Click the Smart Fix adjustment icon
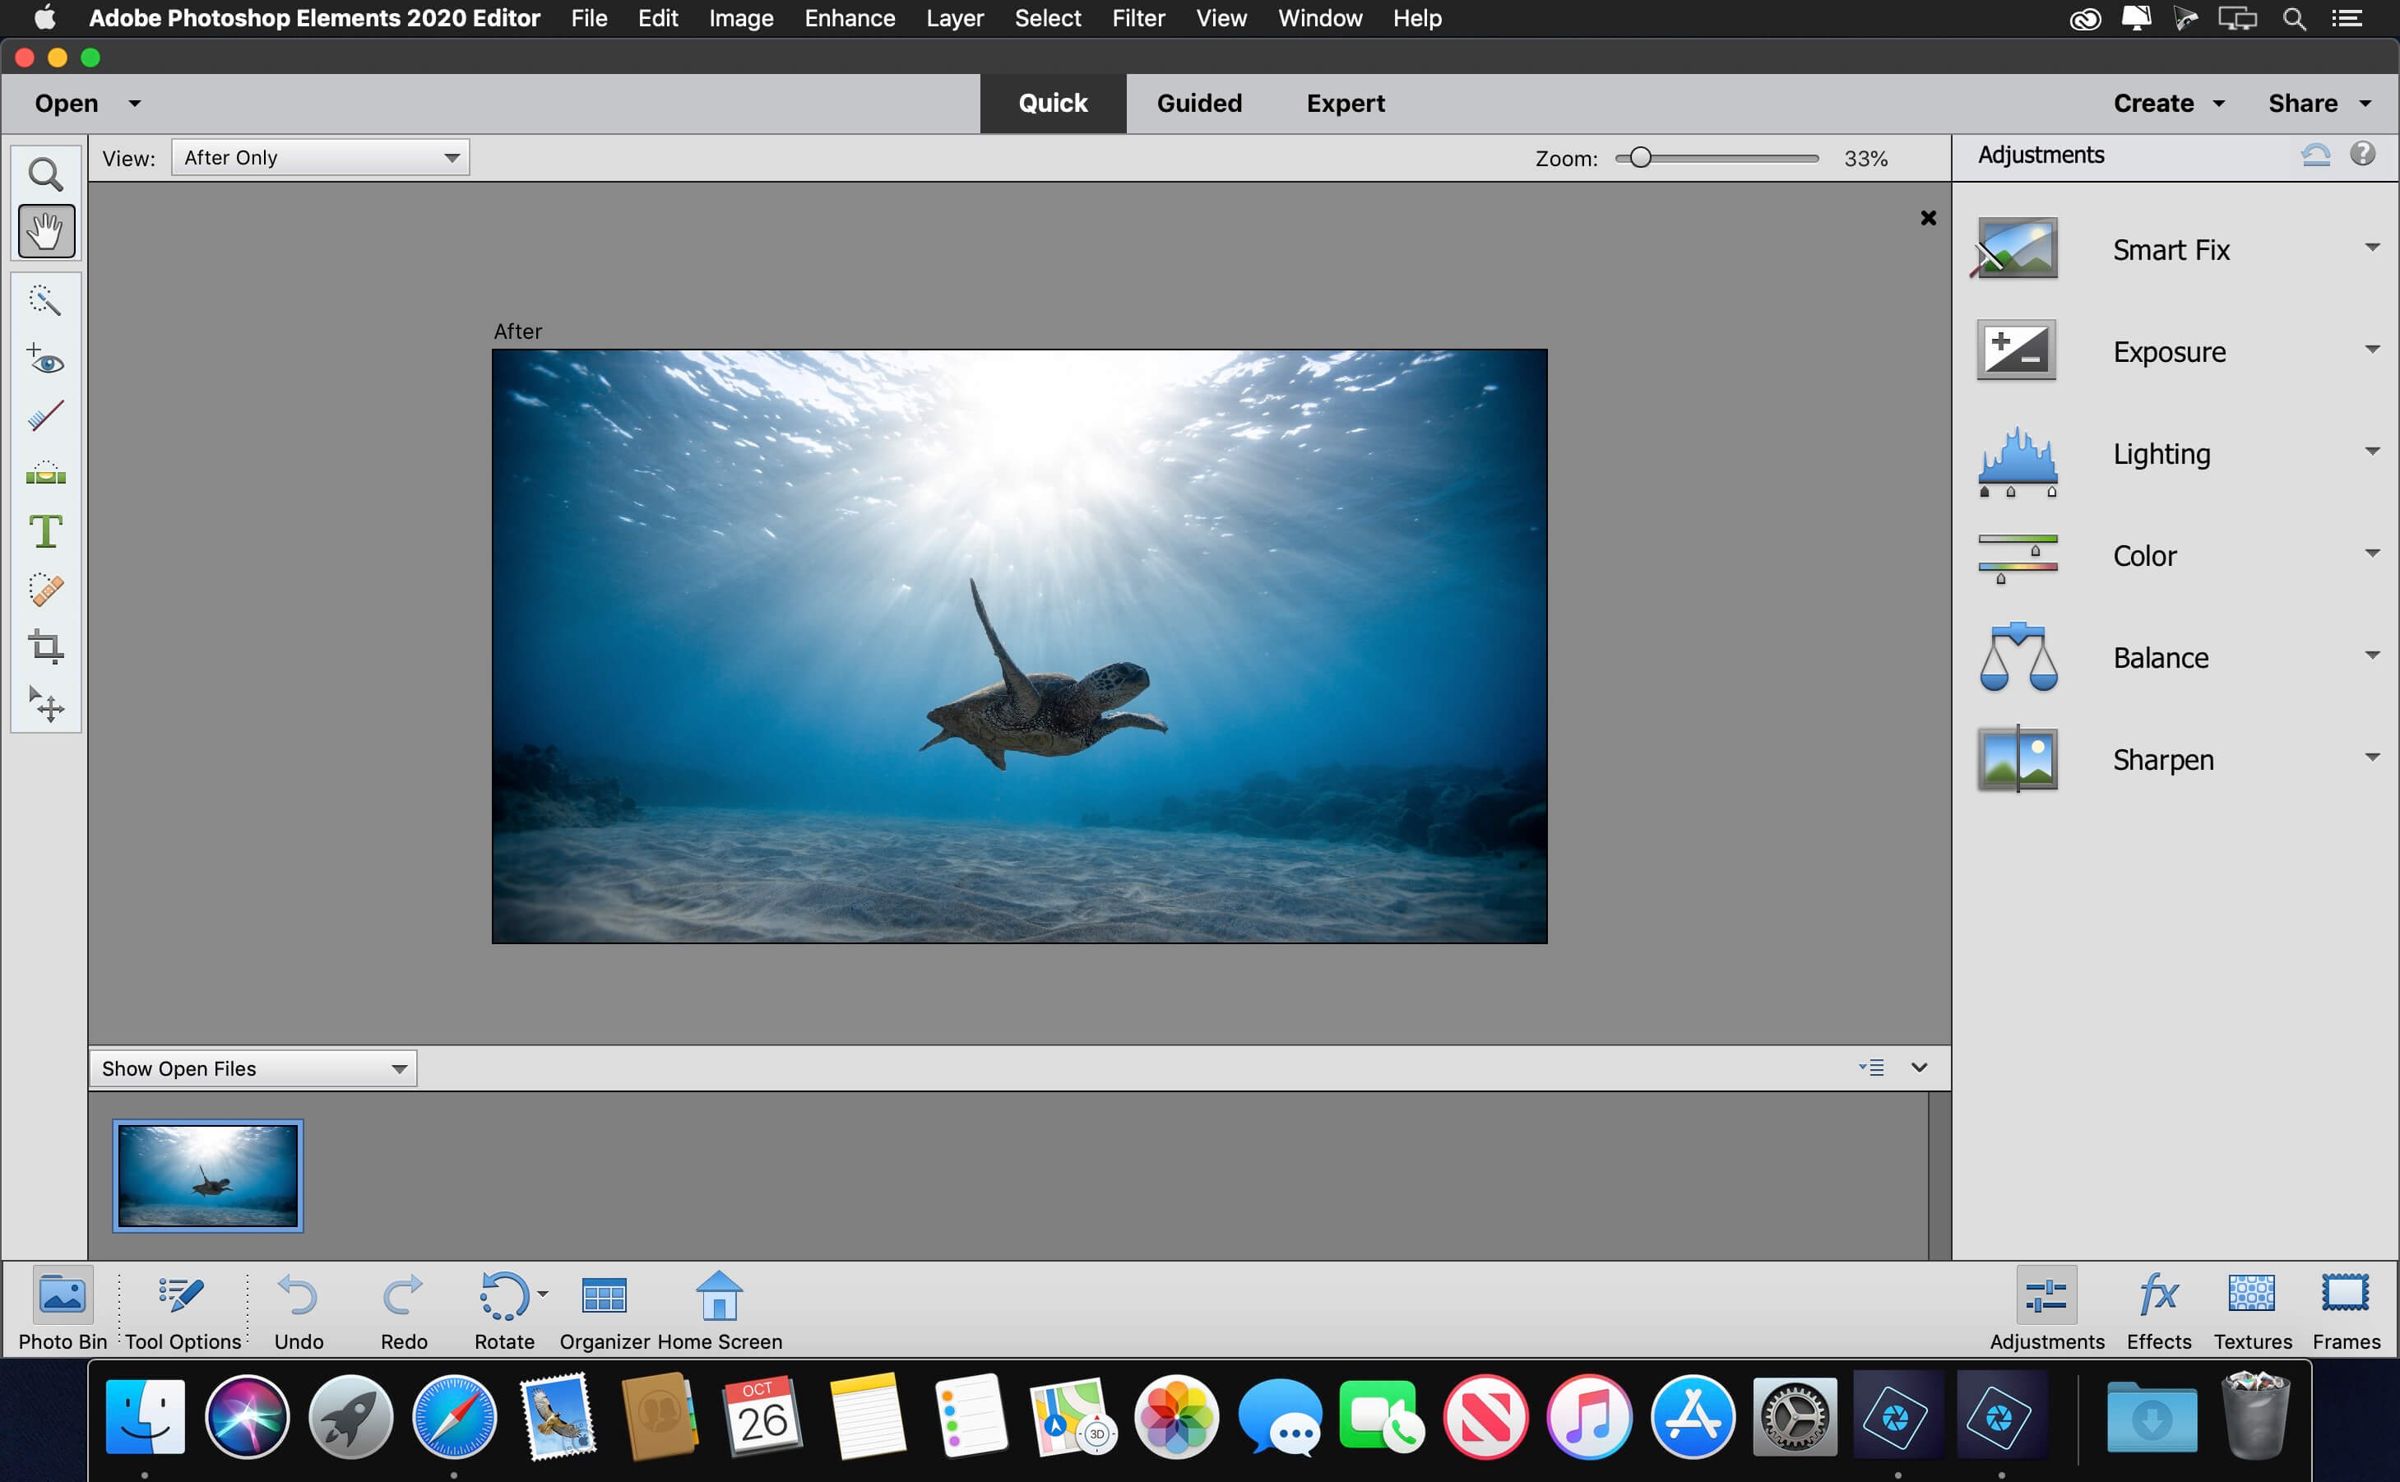This screenshot has height=1482, width=2400. point(2018,248)
